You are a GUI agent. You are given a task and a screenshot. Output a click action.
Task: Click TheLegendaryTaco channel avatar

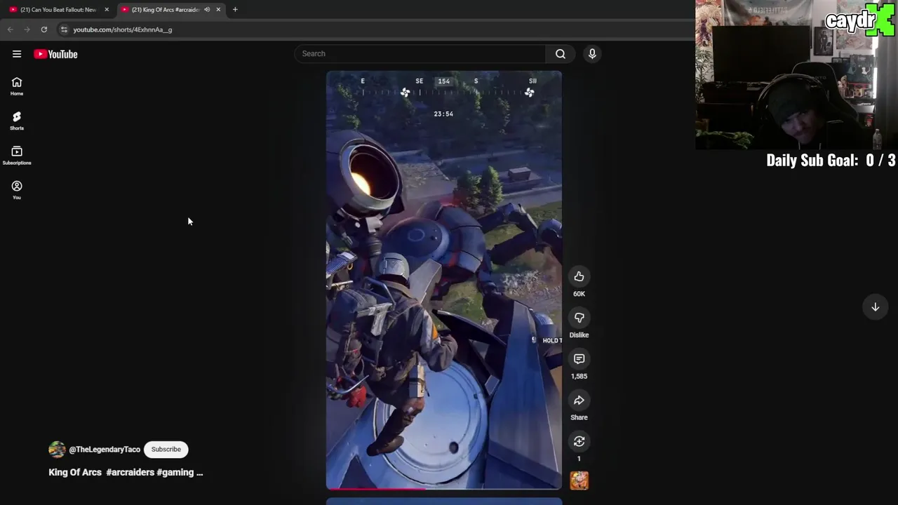coord(57,450)
